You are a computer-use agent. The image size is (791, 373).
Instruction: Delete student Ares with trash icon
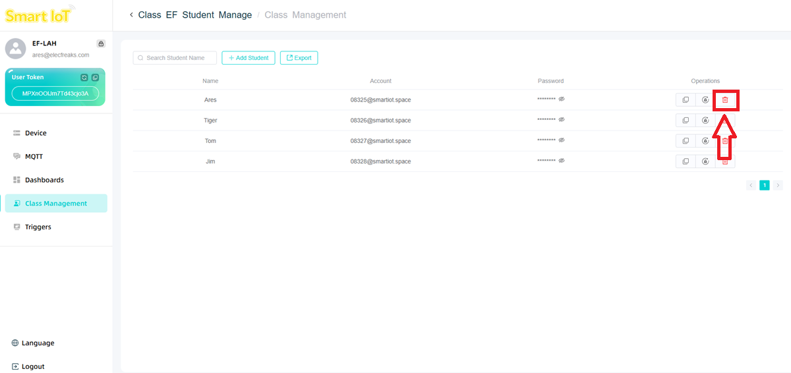(x=725, y=100)
